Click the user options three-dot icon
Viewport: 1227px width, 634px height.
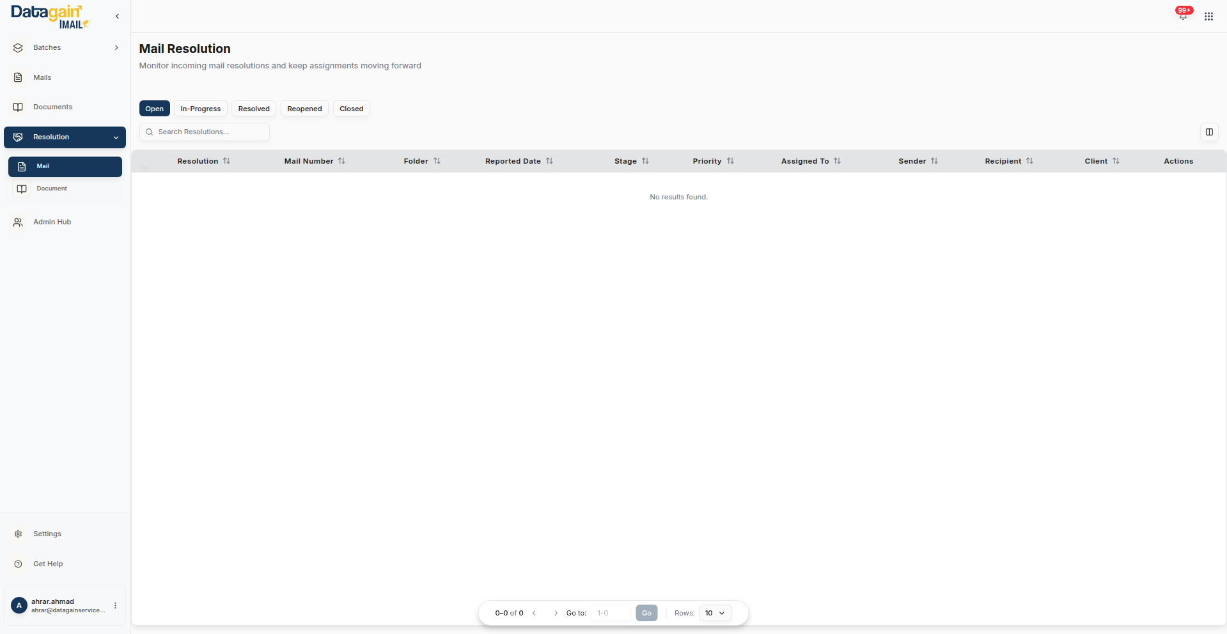[115, 605]
